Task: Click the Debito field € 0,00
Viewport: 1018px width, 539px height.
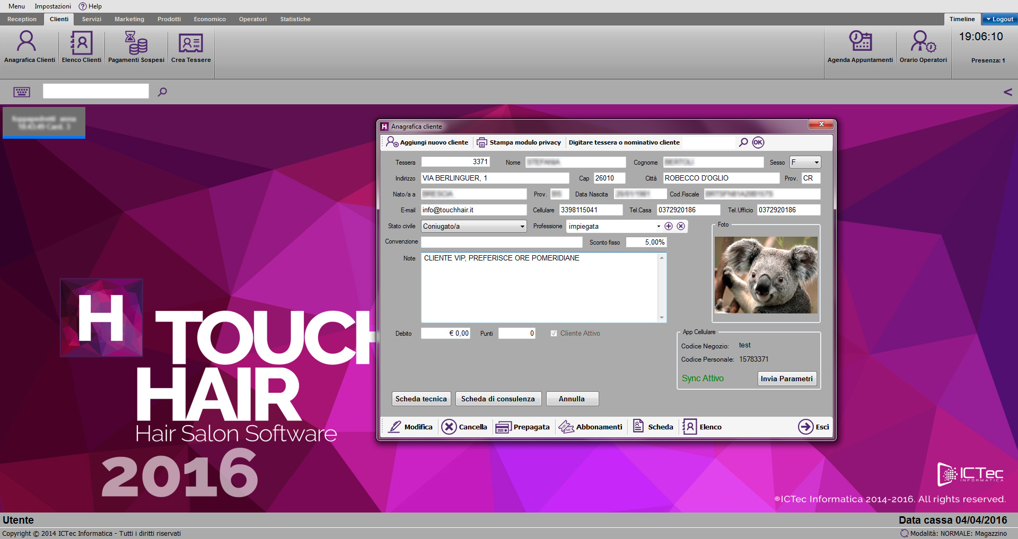Action: [445, 333]
